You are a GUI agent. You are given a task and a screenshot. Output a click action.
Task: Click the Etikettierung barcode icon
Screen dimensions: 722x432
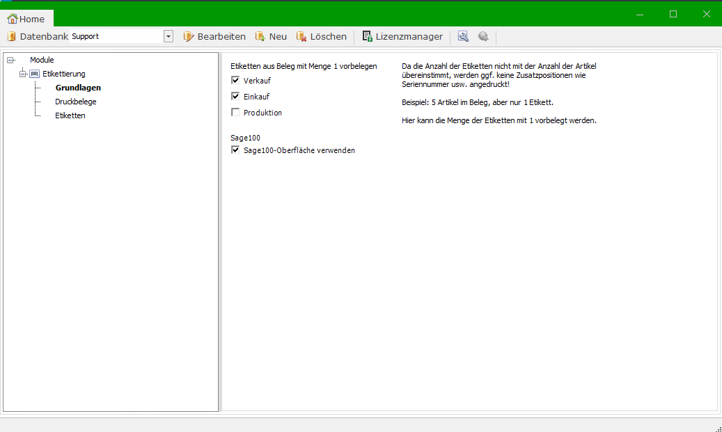click(x=35, y=74)
